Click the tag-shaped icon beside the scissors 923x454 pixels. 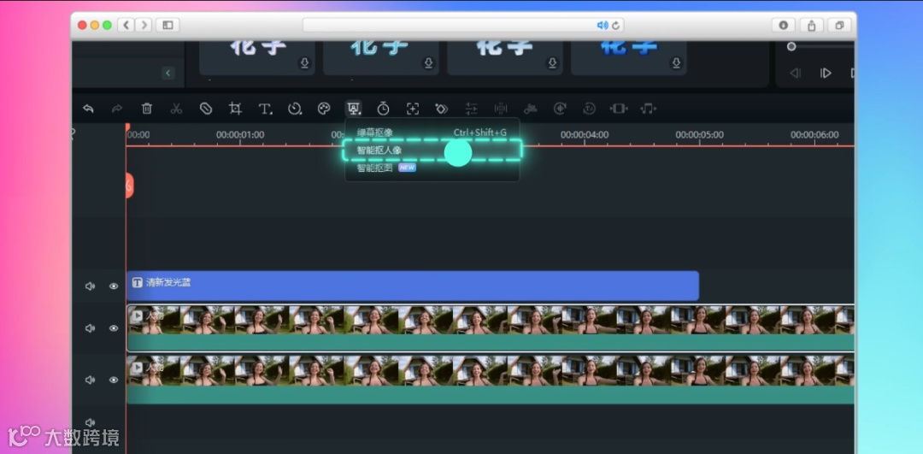205,109
